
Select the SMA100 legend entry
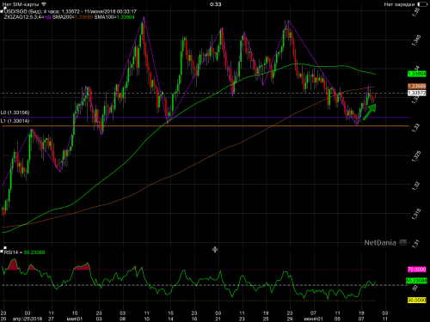[x=114, y=17]
